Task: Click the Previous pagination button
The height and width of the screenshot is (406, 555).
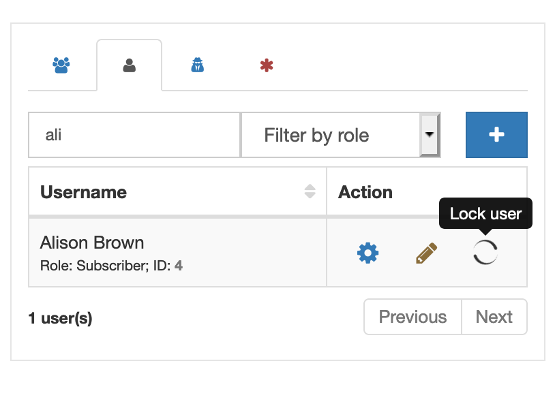Action: pos(412,317)
